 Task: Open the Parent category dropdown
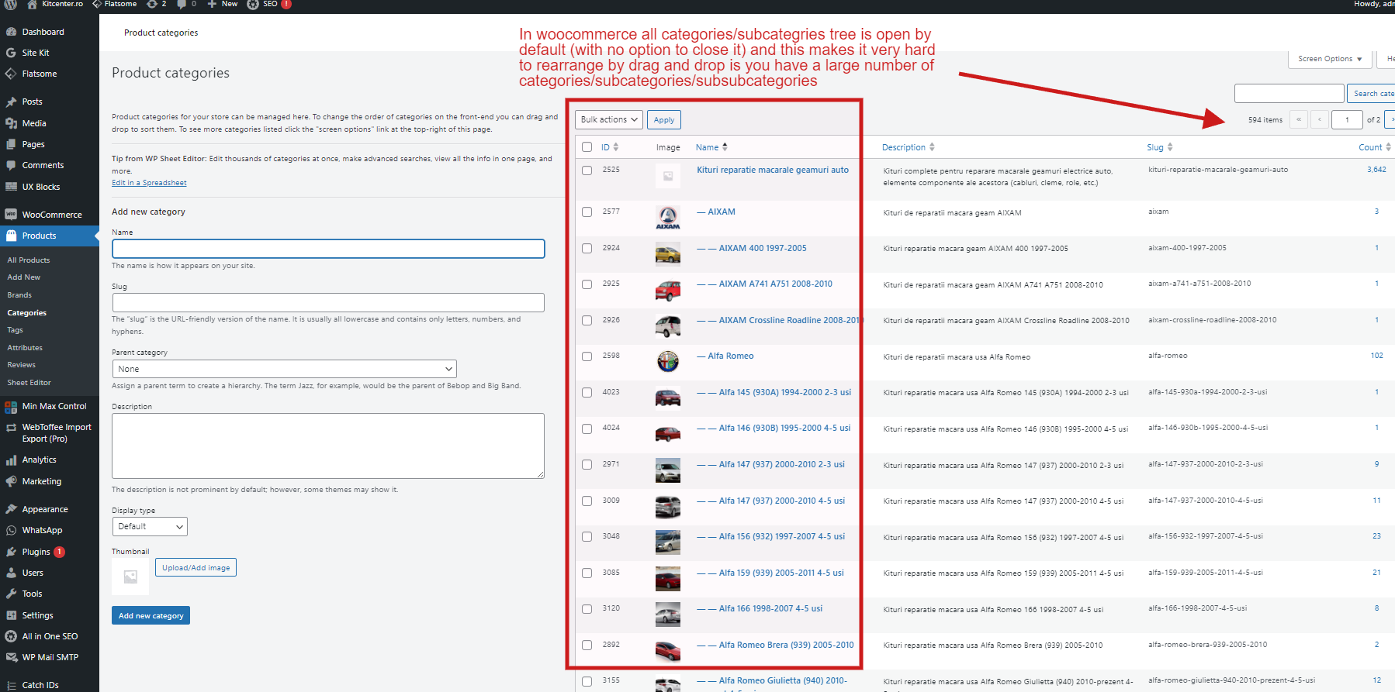[284, 369]
